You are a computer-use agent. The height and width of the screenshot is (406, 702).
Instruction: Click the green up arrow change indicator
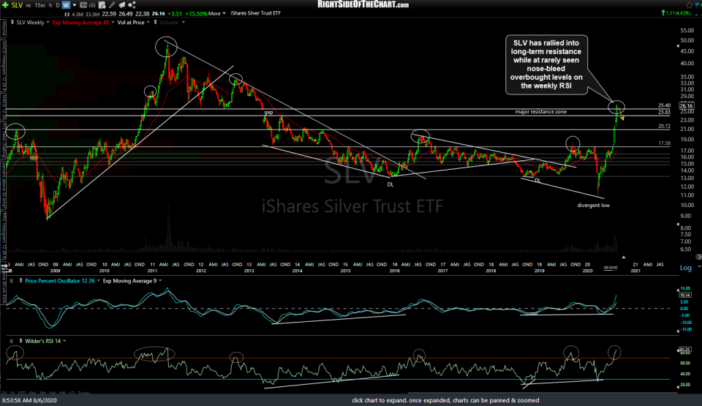[663, 13]
